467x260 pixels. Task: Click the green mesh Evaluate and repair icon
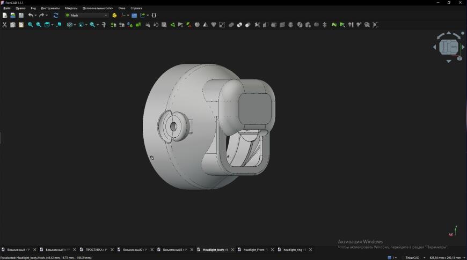(x=334, y=25)
